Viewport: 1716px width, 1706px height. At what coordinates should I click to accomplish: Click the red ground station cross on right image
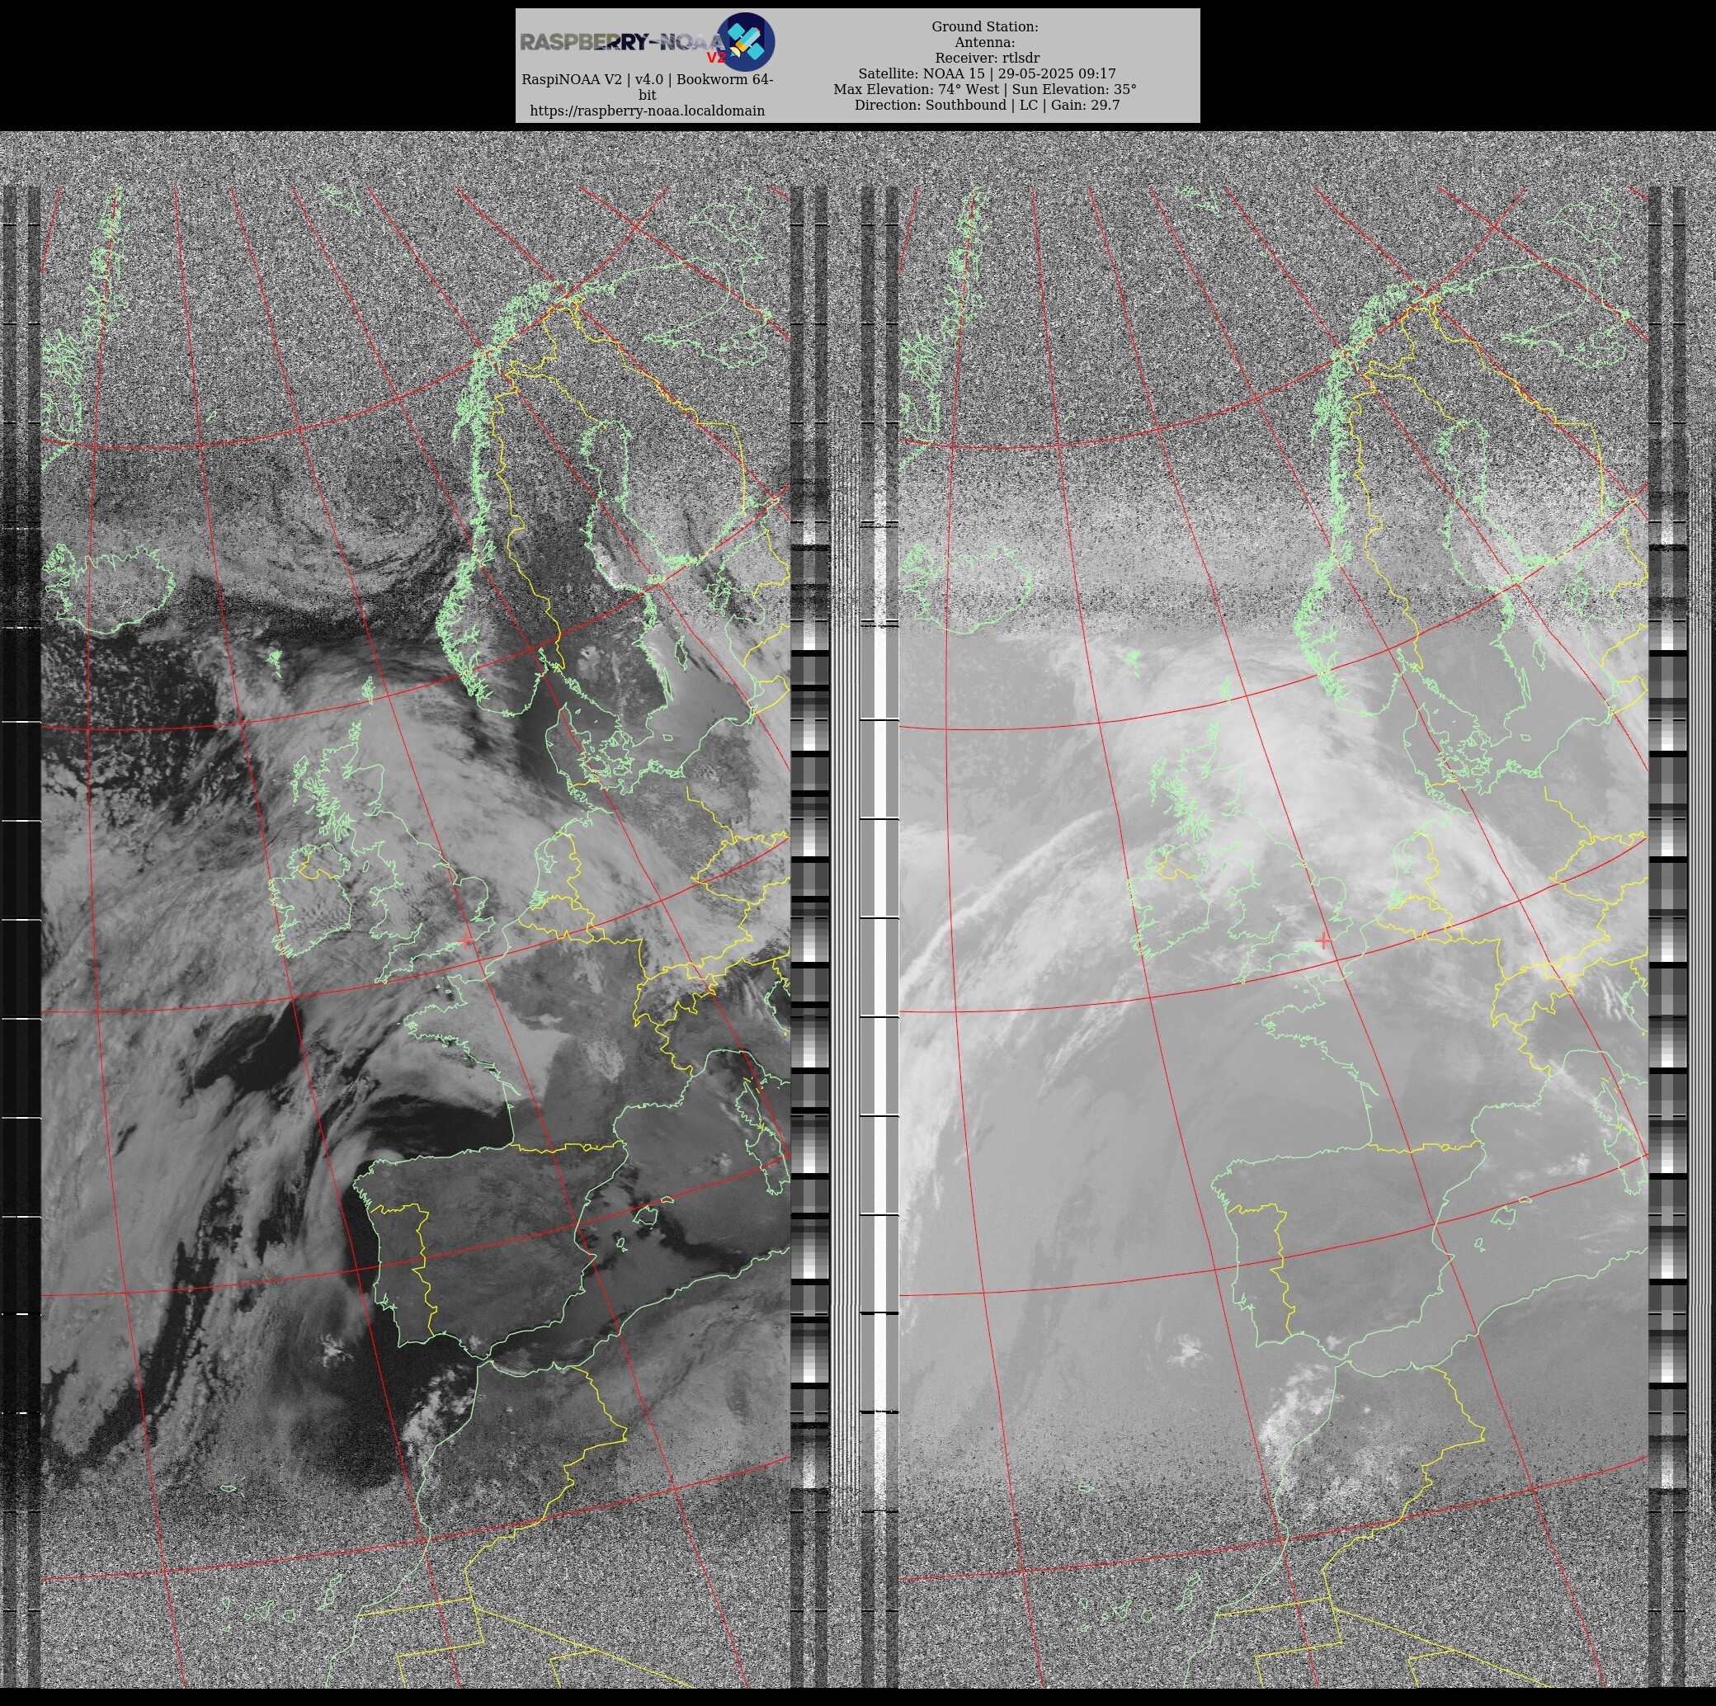click(1323, 940)
